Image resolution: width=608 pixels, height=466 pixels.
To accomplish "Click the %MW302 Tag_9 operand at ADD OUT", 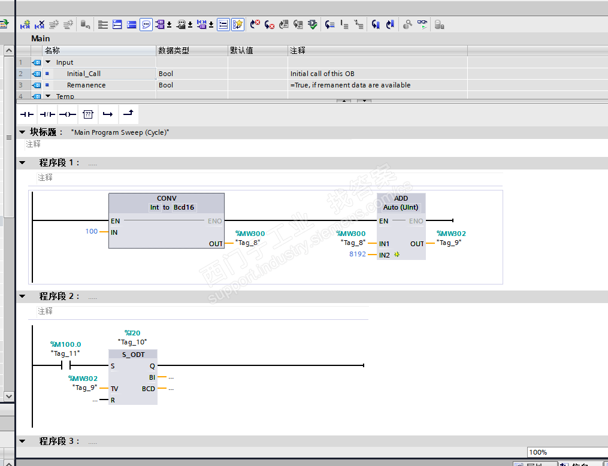I will click(x=451, y=238).
